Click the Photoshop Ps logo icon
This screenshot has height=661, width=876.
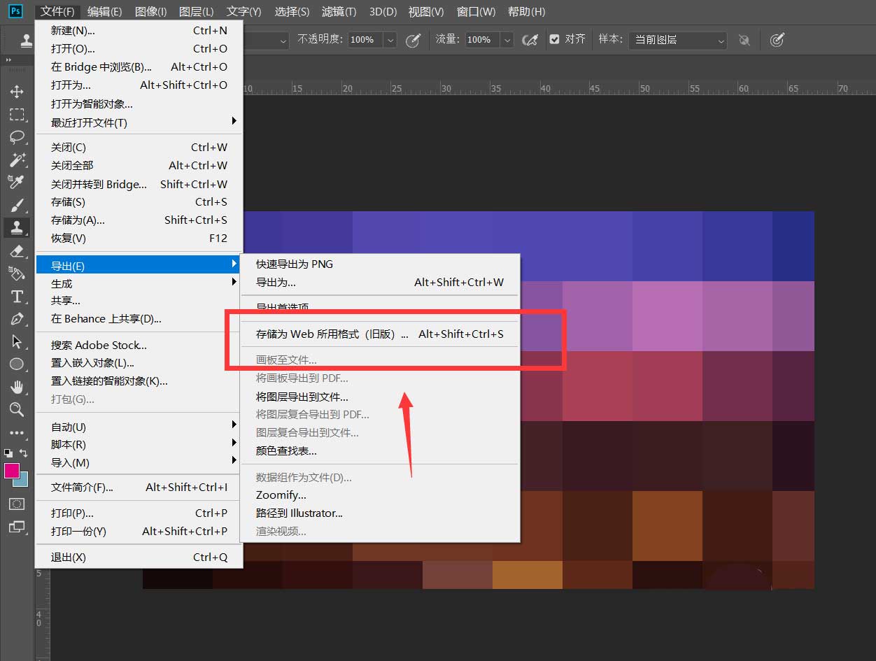tap(15, 11)
